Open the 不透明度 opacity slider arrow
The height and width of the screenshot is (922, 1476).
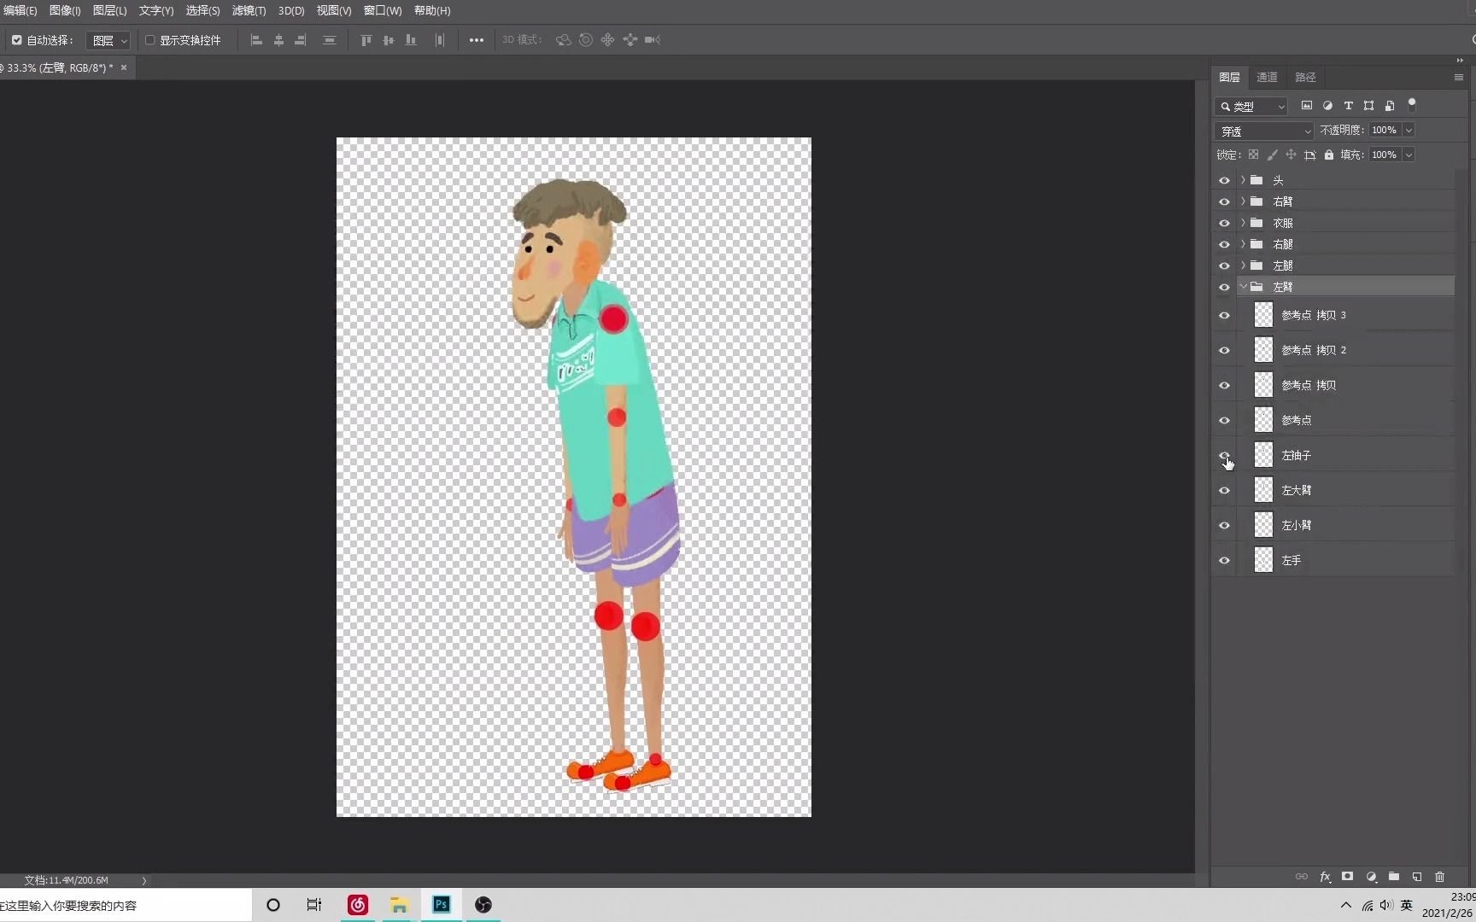tap(1409, 130)
